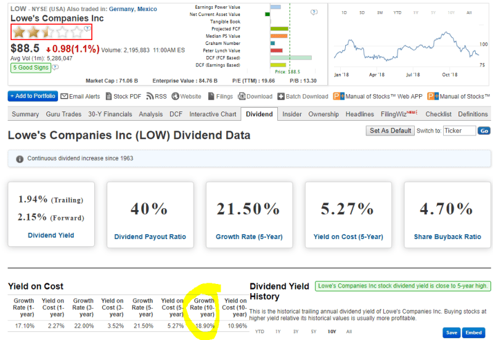Open the Guru Trades tab

63,114
